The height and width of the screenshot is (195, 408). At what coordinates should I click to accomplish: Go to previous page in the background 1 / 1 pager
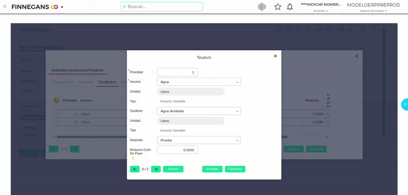tap(54, 149)
